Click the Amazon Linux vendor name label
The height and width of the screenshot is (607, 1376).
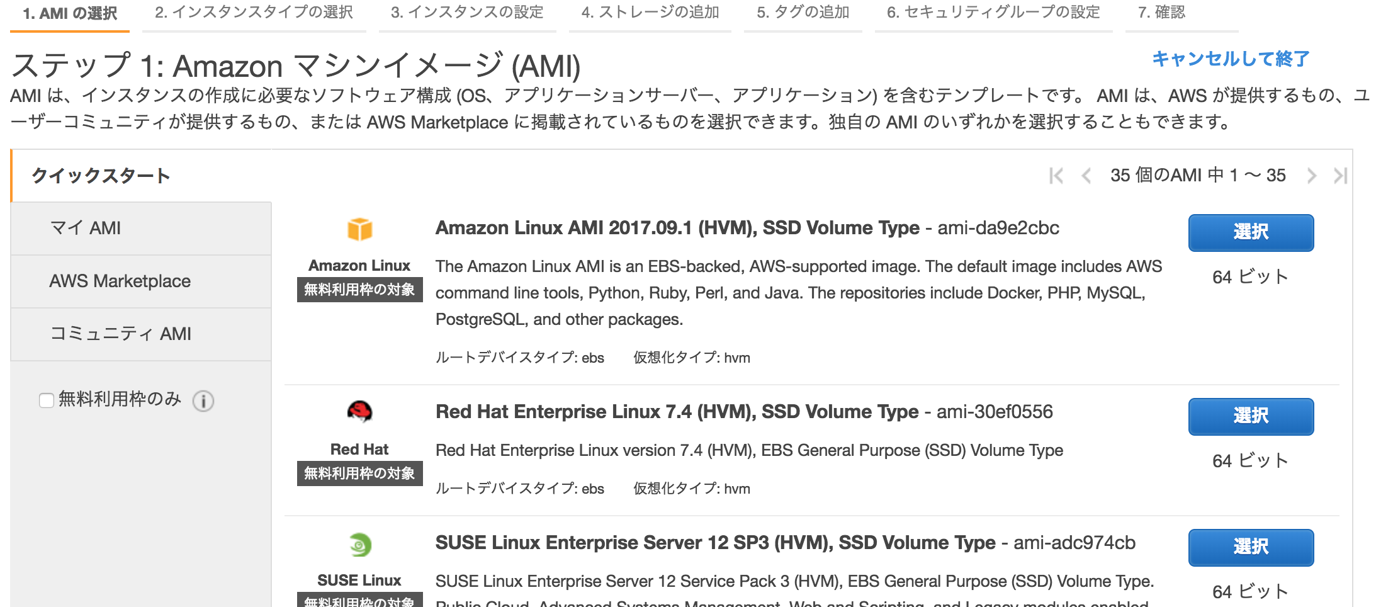tap(359, 266)
